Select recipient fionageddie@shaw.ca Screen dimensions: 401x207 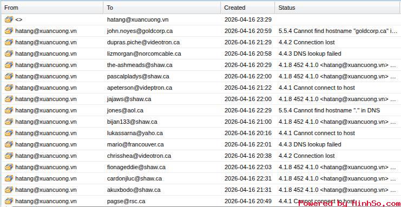tap(136, 167)
